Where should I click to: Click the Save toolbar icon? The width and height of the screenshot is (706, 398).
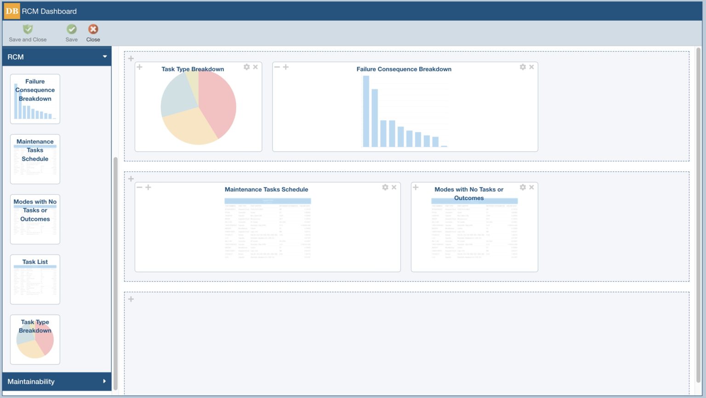pyautogui.click(x=71, y=29)
